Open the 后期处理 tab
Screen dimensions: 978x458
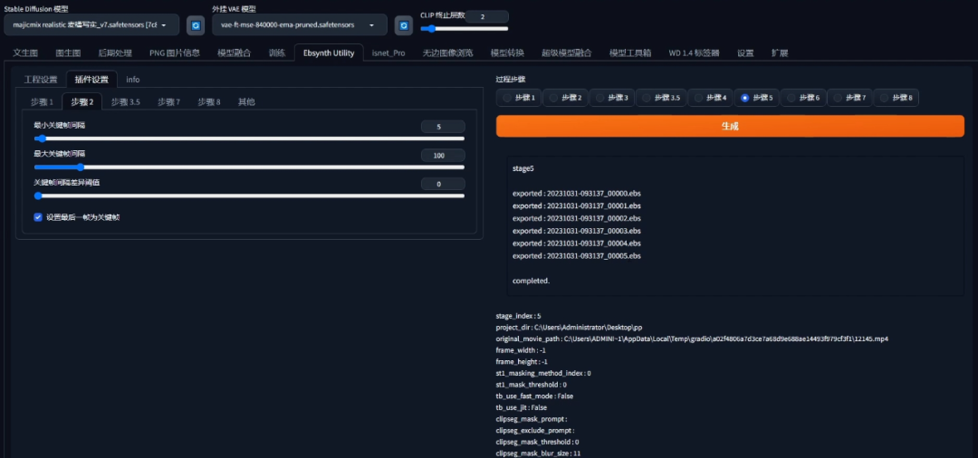pyautogui.click(x=115, y=53)
